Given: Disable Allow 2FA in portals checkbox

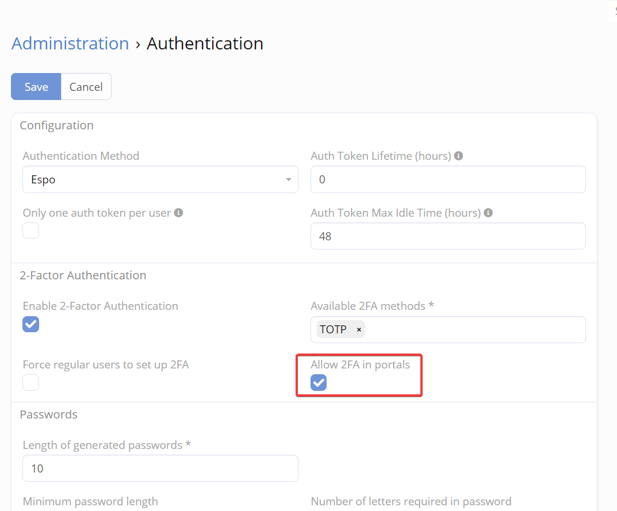Looking at the screenshot, I should 319,383.
